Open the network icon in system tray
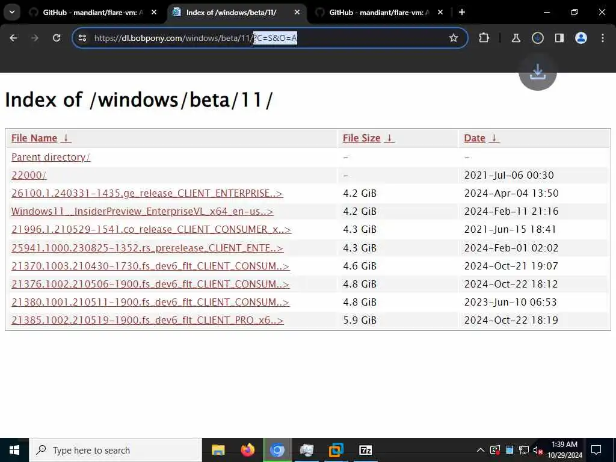 tap(523, 450)
